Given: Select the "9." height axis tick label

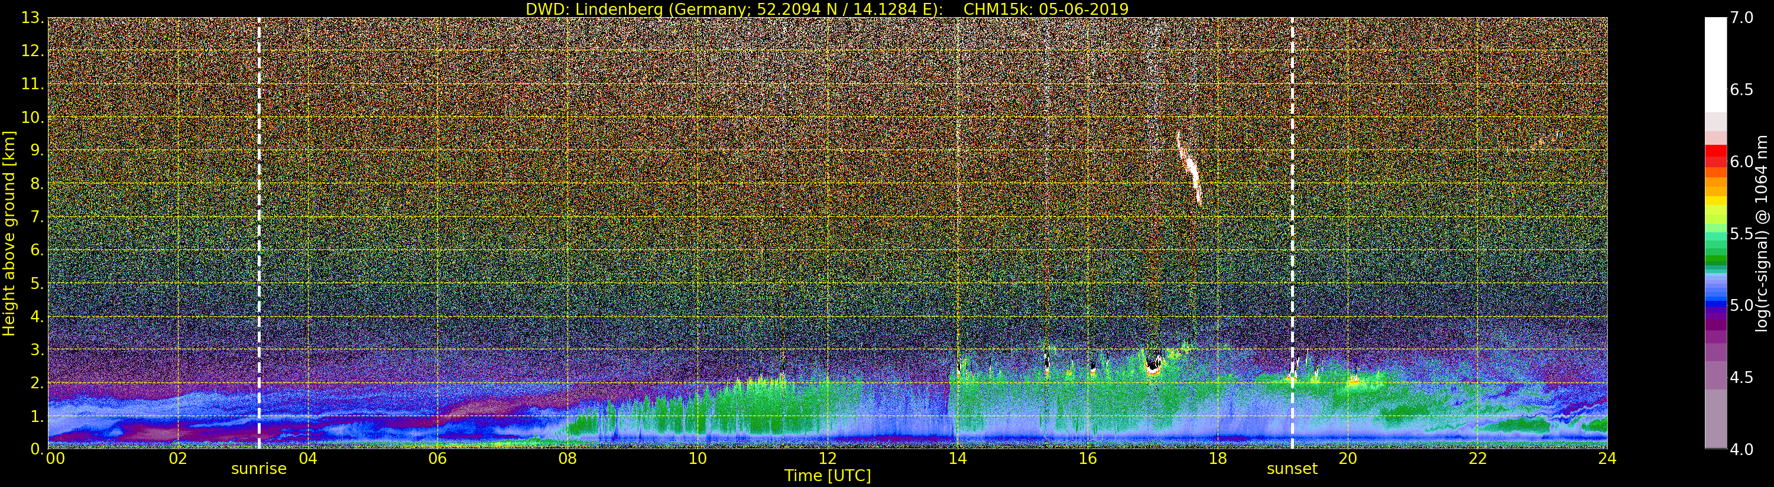Looking at the screenshot, I should (38, 150).
